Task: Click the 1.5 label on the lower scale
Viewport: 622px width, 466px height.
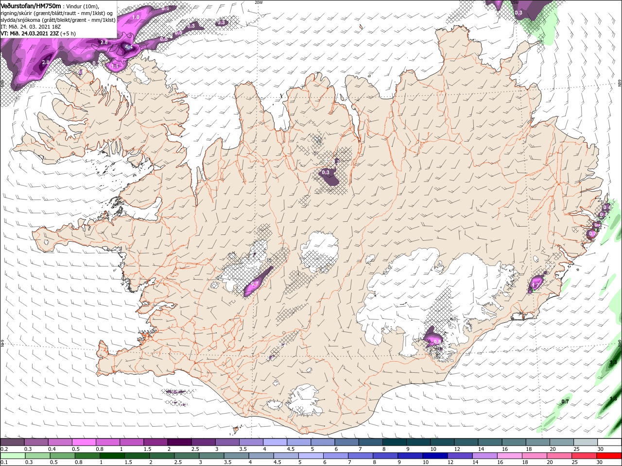Action: [x=128, y=462]
